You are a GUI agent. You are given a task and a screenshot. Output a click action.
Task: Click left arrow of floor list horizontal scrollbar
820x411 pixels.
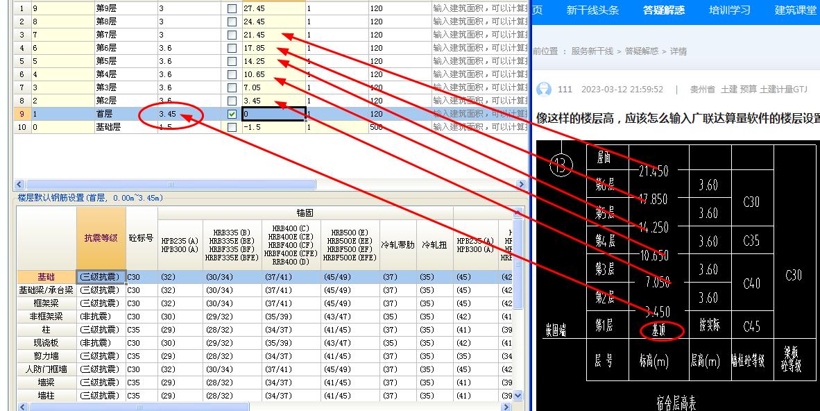(x=20, y=184)
